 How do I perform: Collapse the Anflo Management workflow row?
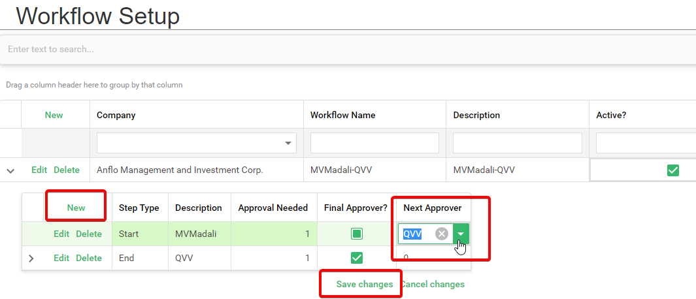(x=10, y=170)
